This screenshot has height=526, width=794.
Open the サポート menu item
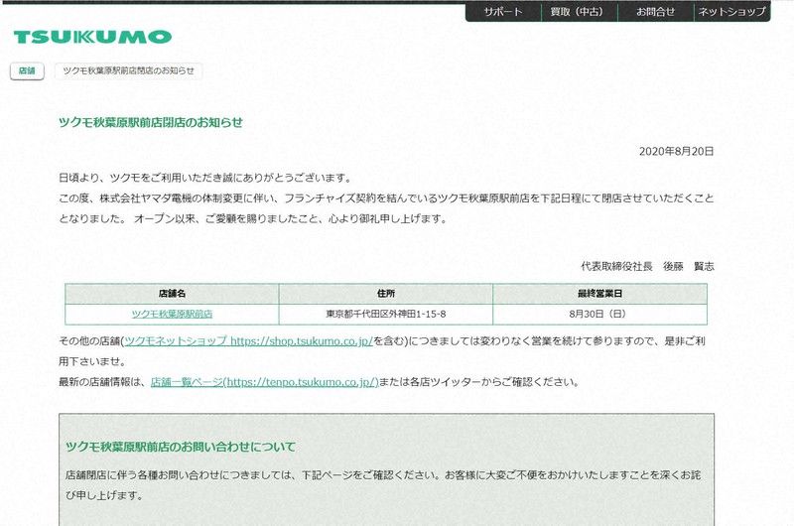[503, 12]
